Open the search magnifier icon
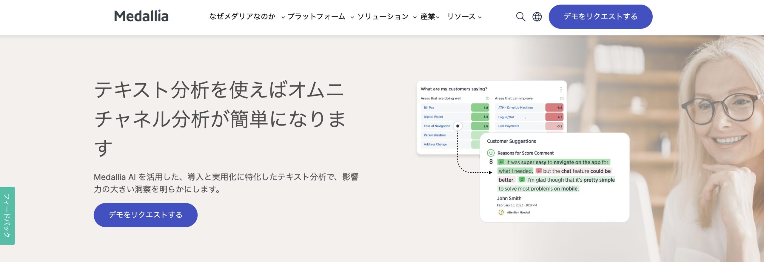764x262 pixels. (520, 16)
